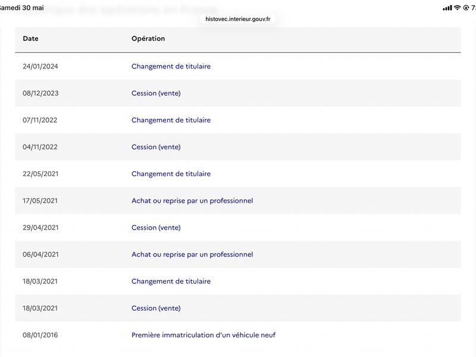Tap the histovec.interieur.gouv.fr address pill

(x=237, y=19)
